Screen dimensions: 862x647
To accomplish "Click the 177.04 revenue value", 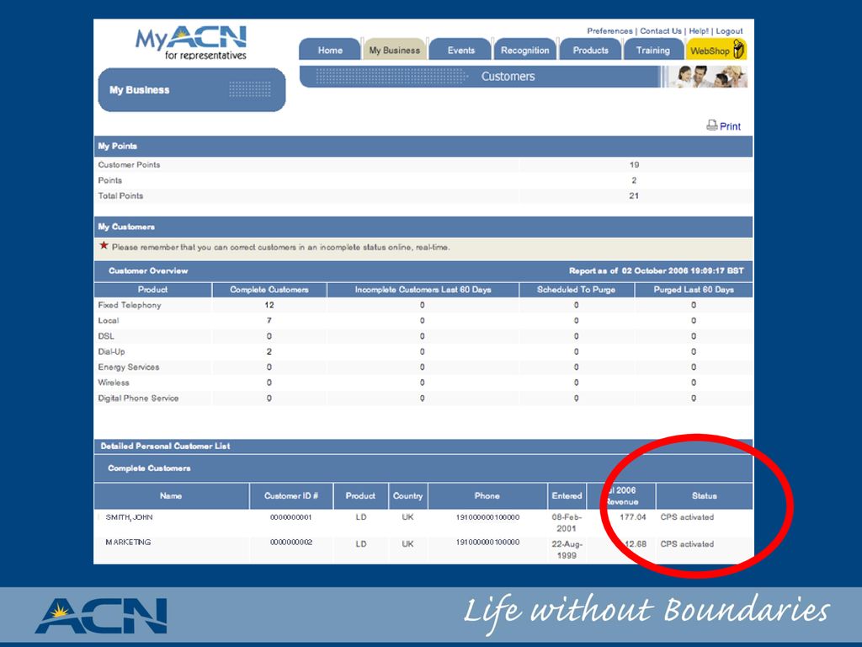I will (x=633, y=517).
